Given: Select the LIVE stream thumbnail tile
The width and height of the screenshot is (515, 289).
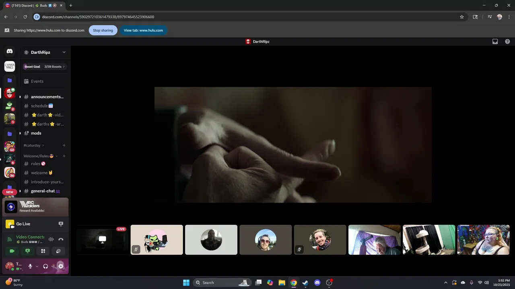Looking at the screenshot, I should pyautogui.click(x=102, y=240).
